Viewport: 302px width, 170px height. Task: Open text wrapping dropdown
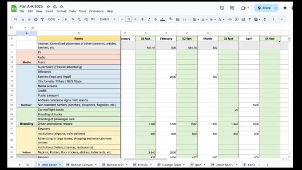(212, 19)
